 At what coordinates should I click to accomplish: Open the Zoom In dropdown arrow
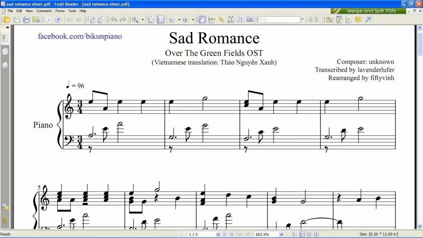coord(193,20)
